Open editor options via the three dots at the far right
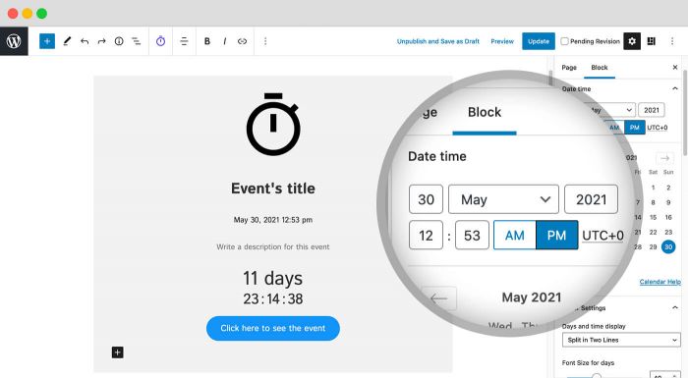 pyautogui.click(x=671, y=41)
